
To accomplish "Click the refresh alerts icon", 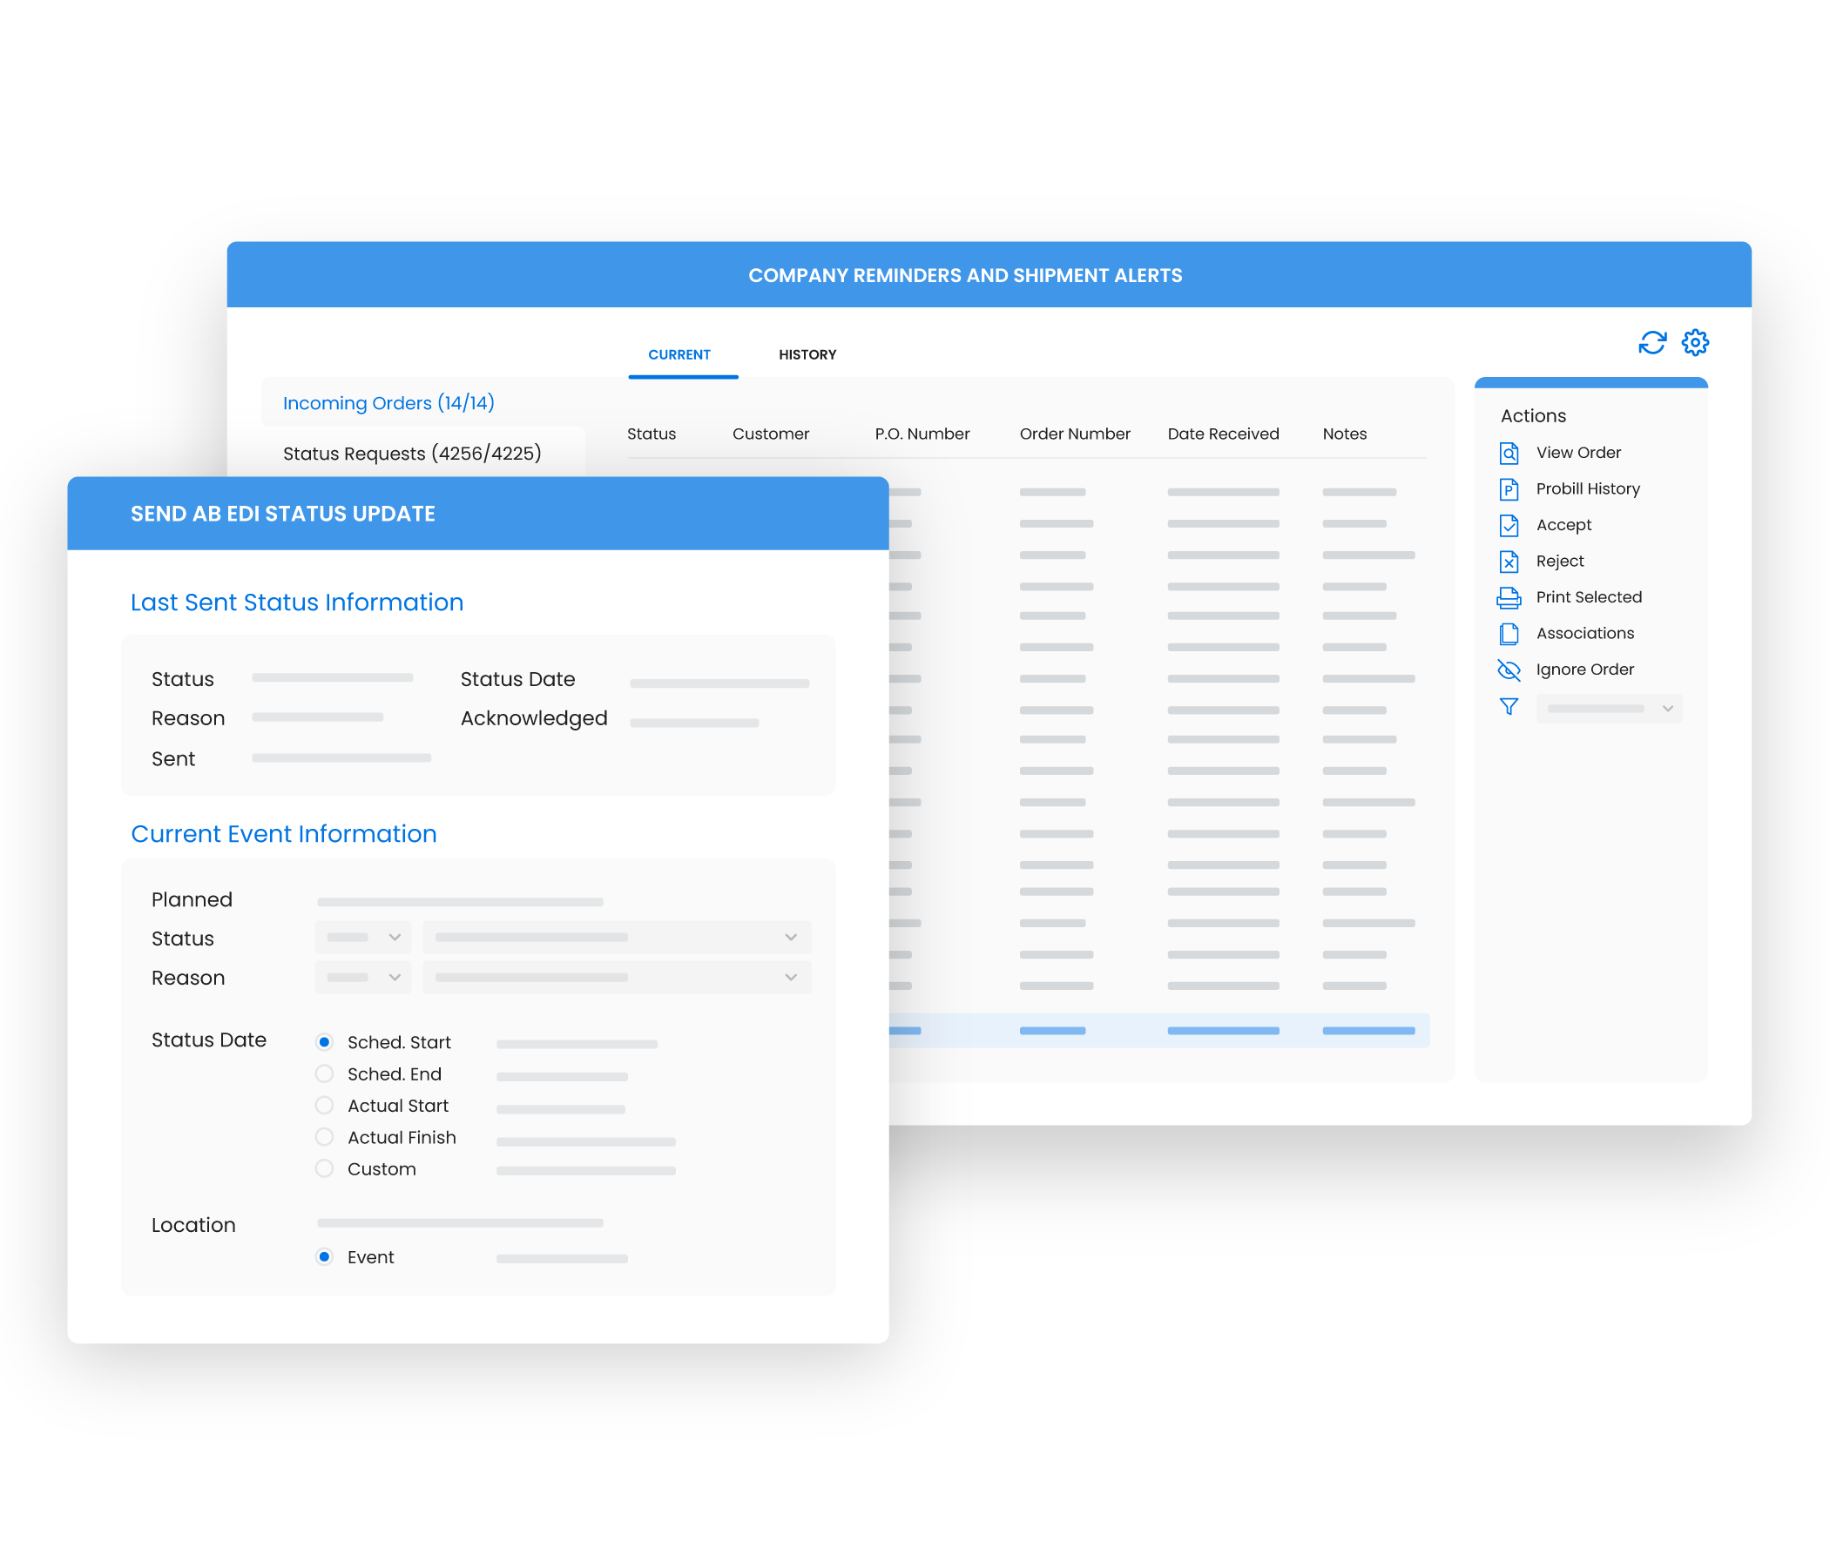I will coord(1651,342).
